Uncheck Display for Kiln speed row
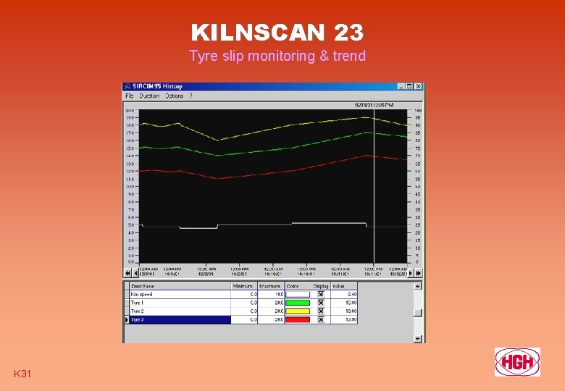 [x=321, y=294]
